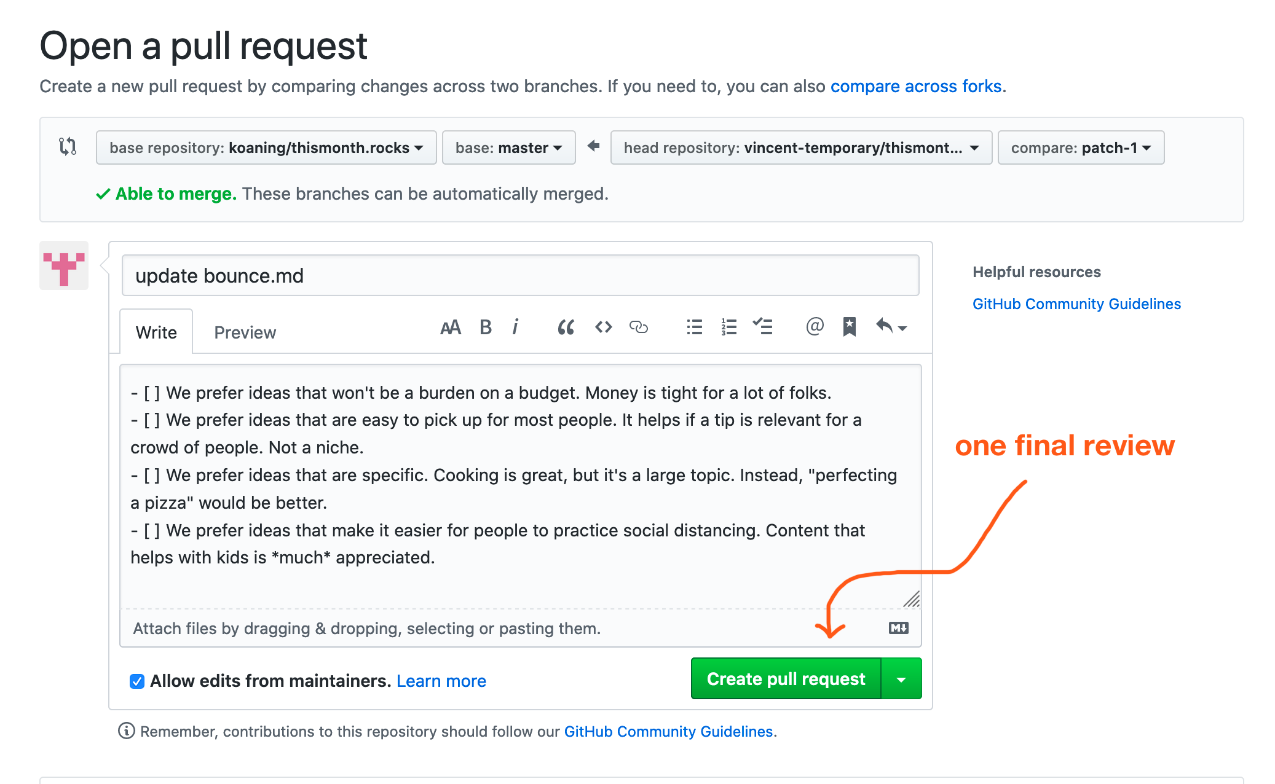Viewport: 1275px width, 784px height.
Task: Click the 'Open a pull request' heading
Action: pos(203,46)
